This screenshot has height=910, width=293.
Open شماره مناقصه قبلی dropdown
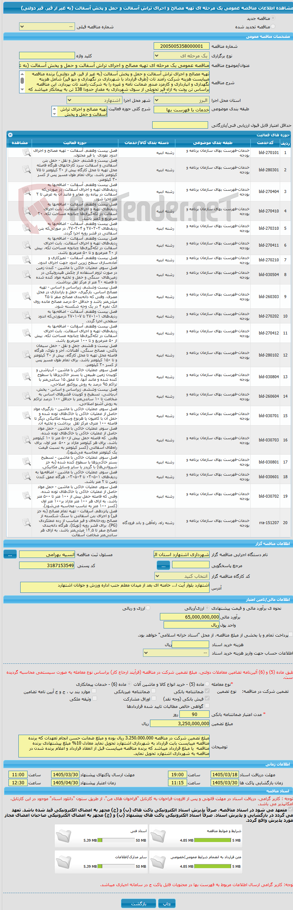pyautogui.click(x=47, y=26)
